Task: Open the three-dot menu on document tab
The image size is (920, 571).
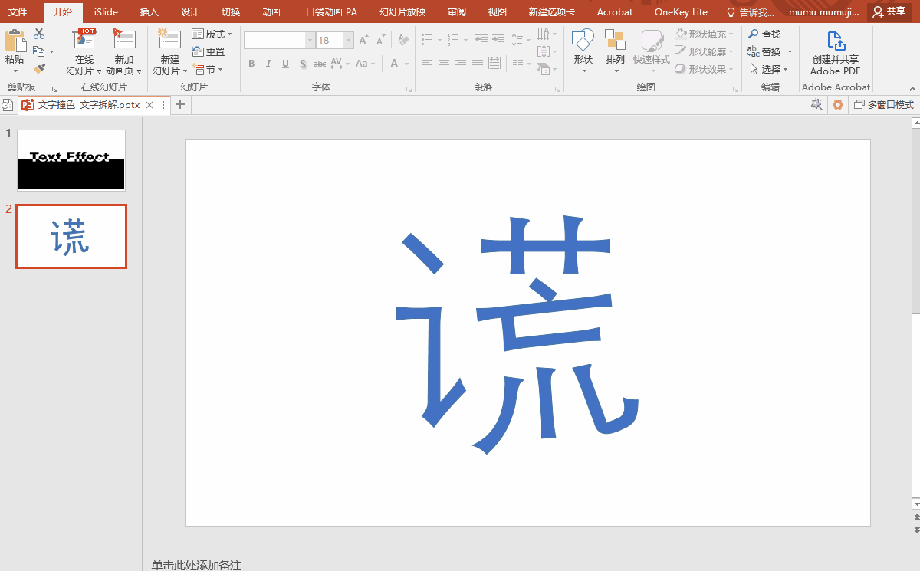Action: (x=163, y=105)
